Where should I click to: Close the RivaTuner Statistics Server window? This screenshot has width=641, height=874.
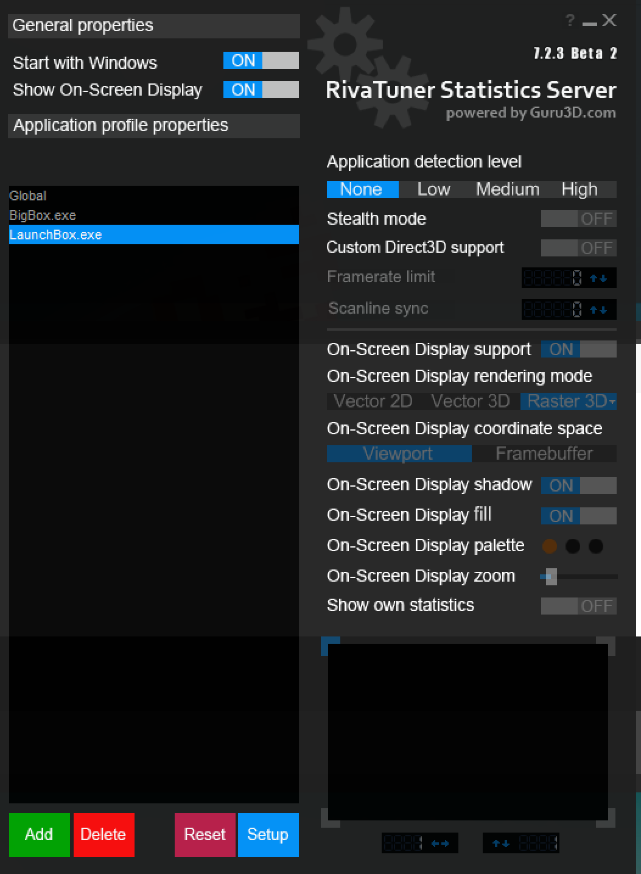click(609, 20)
